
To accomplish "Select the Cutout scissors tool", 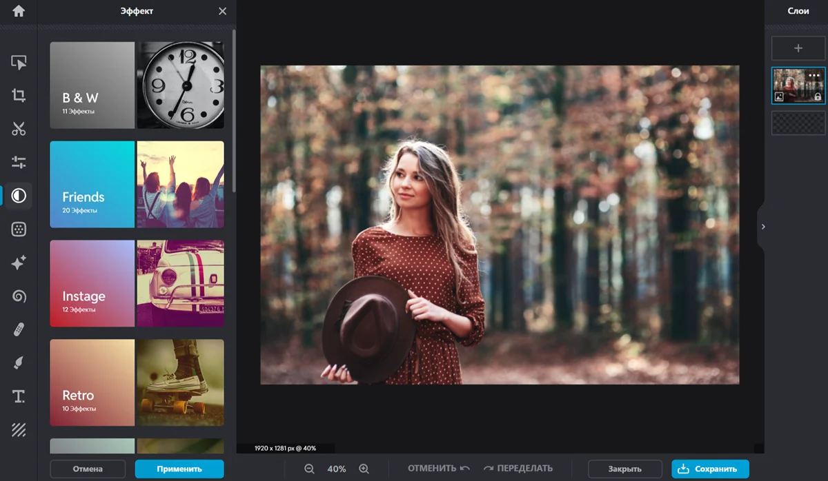I will point(19,129).
